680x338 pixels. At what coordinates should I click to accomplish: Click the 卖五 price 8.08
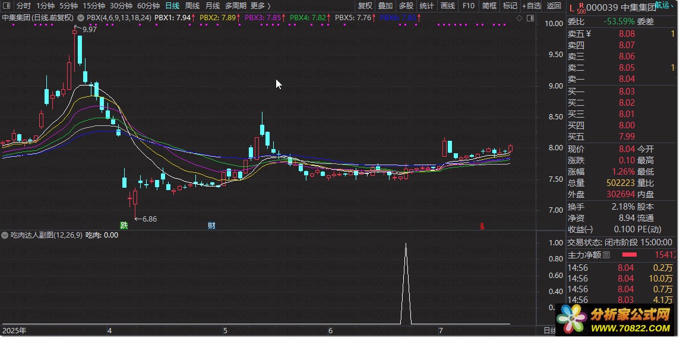click(626, 34)
